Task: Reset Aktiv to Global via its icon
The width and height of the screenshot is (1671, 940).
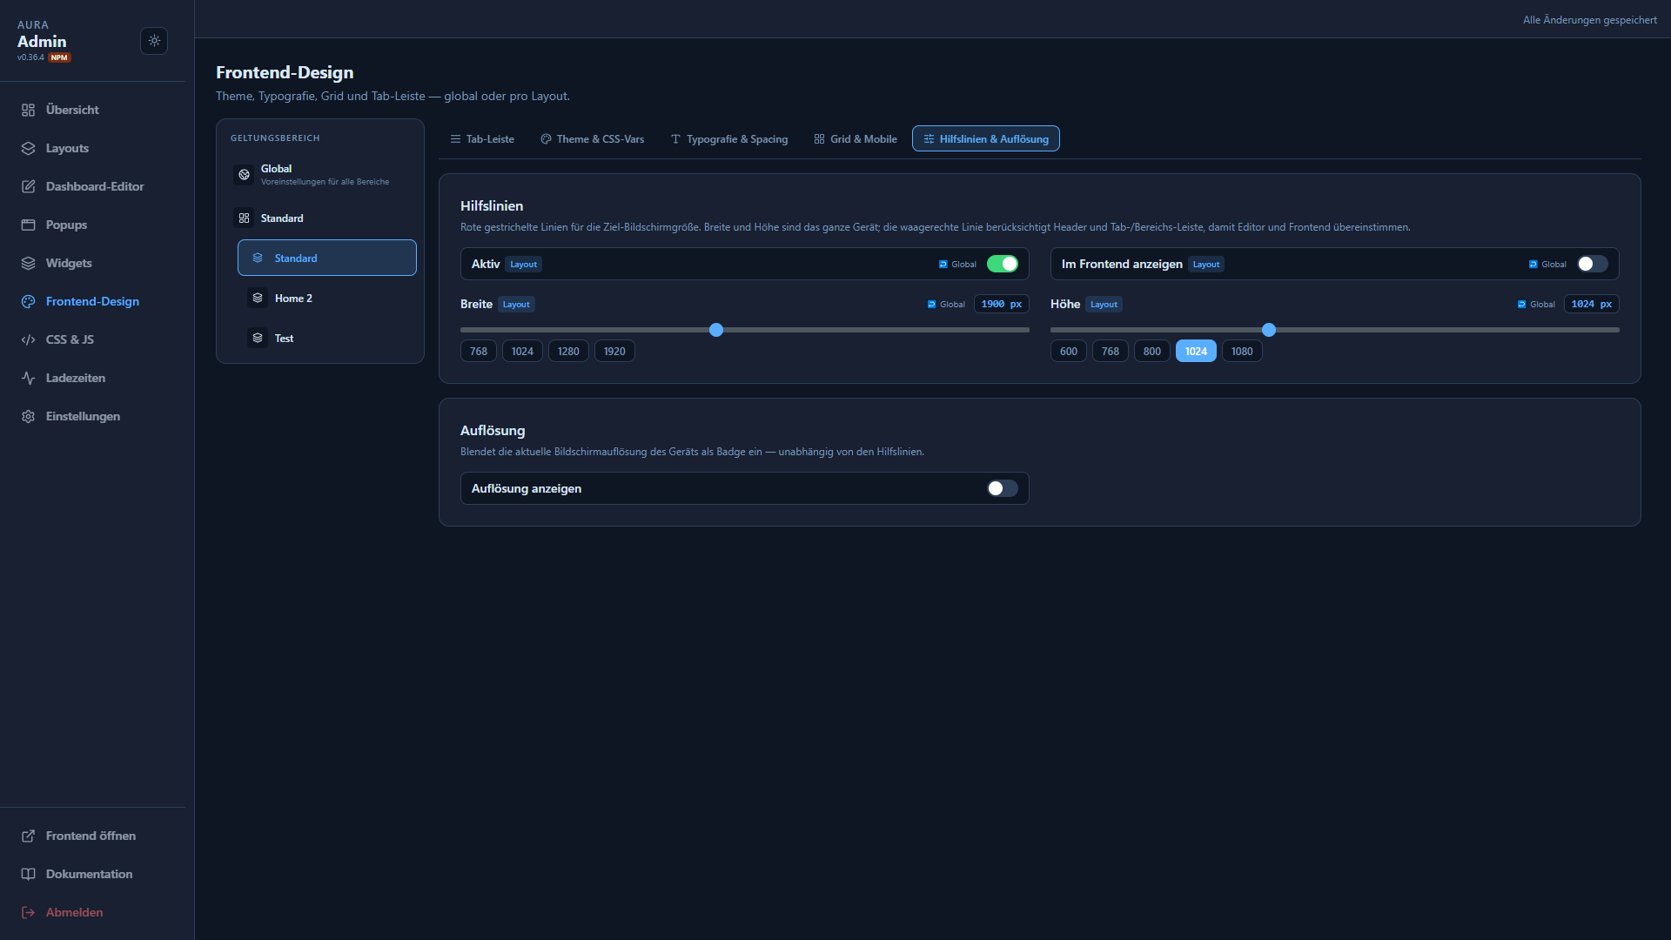Action: 943,265
